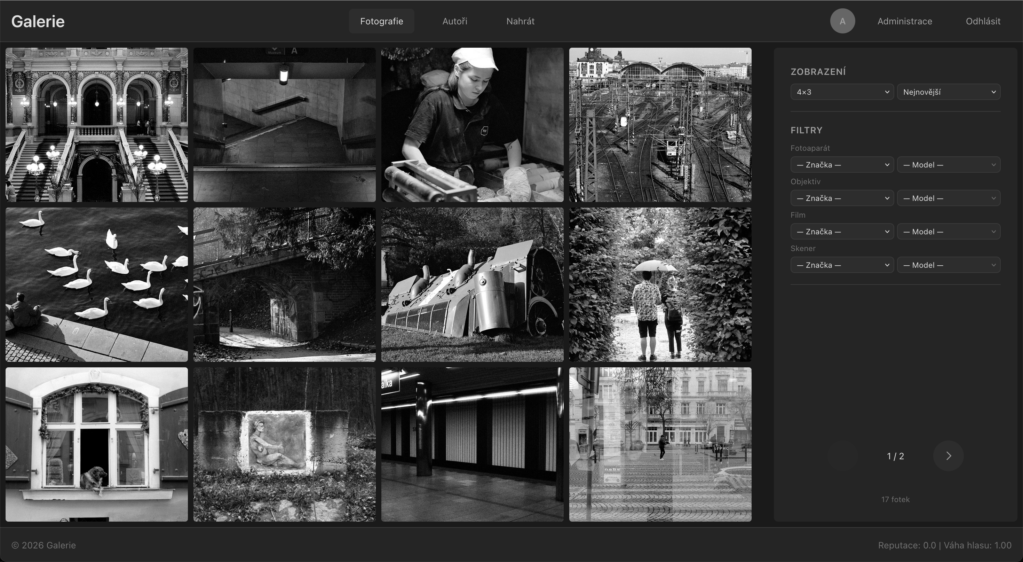Screen dimensions: 1023x562
Task: Open the Nejnovější sorting dropdown
Action: tap(948, 92)
